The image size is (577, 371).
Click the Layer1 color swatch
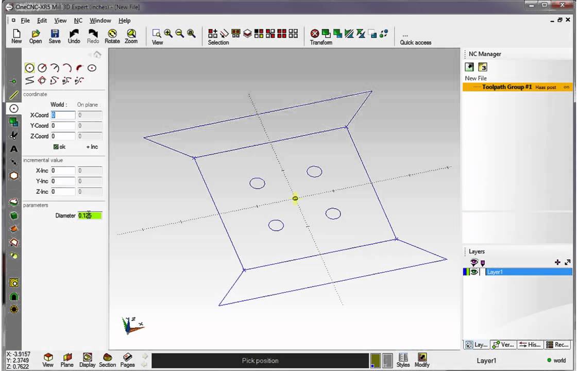(x=466, y=272)
